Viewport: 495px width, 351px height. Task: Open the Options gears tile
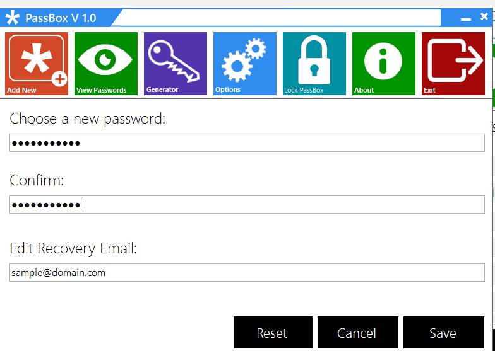pyautogui.click(x=245, y=63)
